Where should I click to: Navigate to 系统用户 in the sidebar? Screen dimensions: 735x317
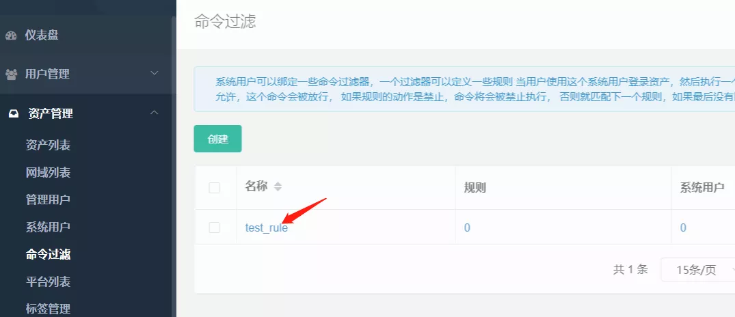coord(48,227)
